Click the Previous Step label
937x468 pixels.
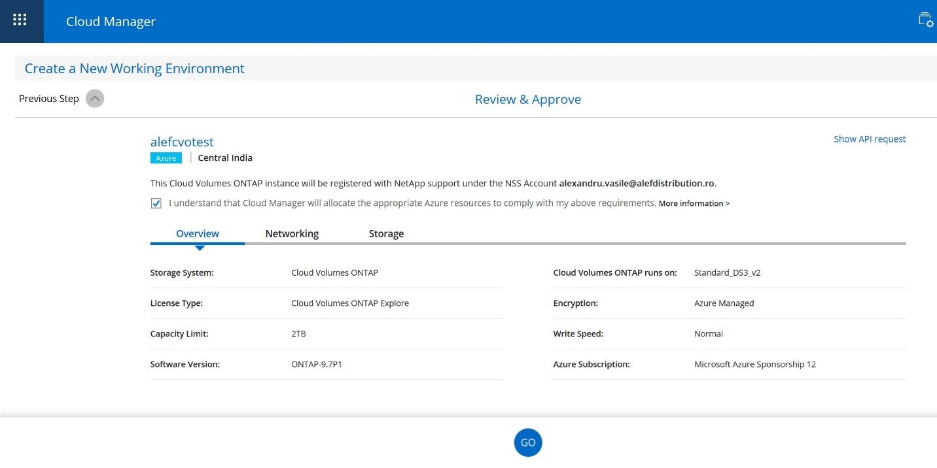click(x=49, y=99)
